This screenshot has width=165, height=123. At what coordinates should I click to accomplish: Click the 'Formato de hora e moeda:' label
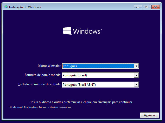43,75
